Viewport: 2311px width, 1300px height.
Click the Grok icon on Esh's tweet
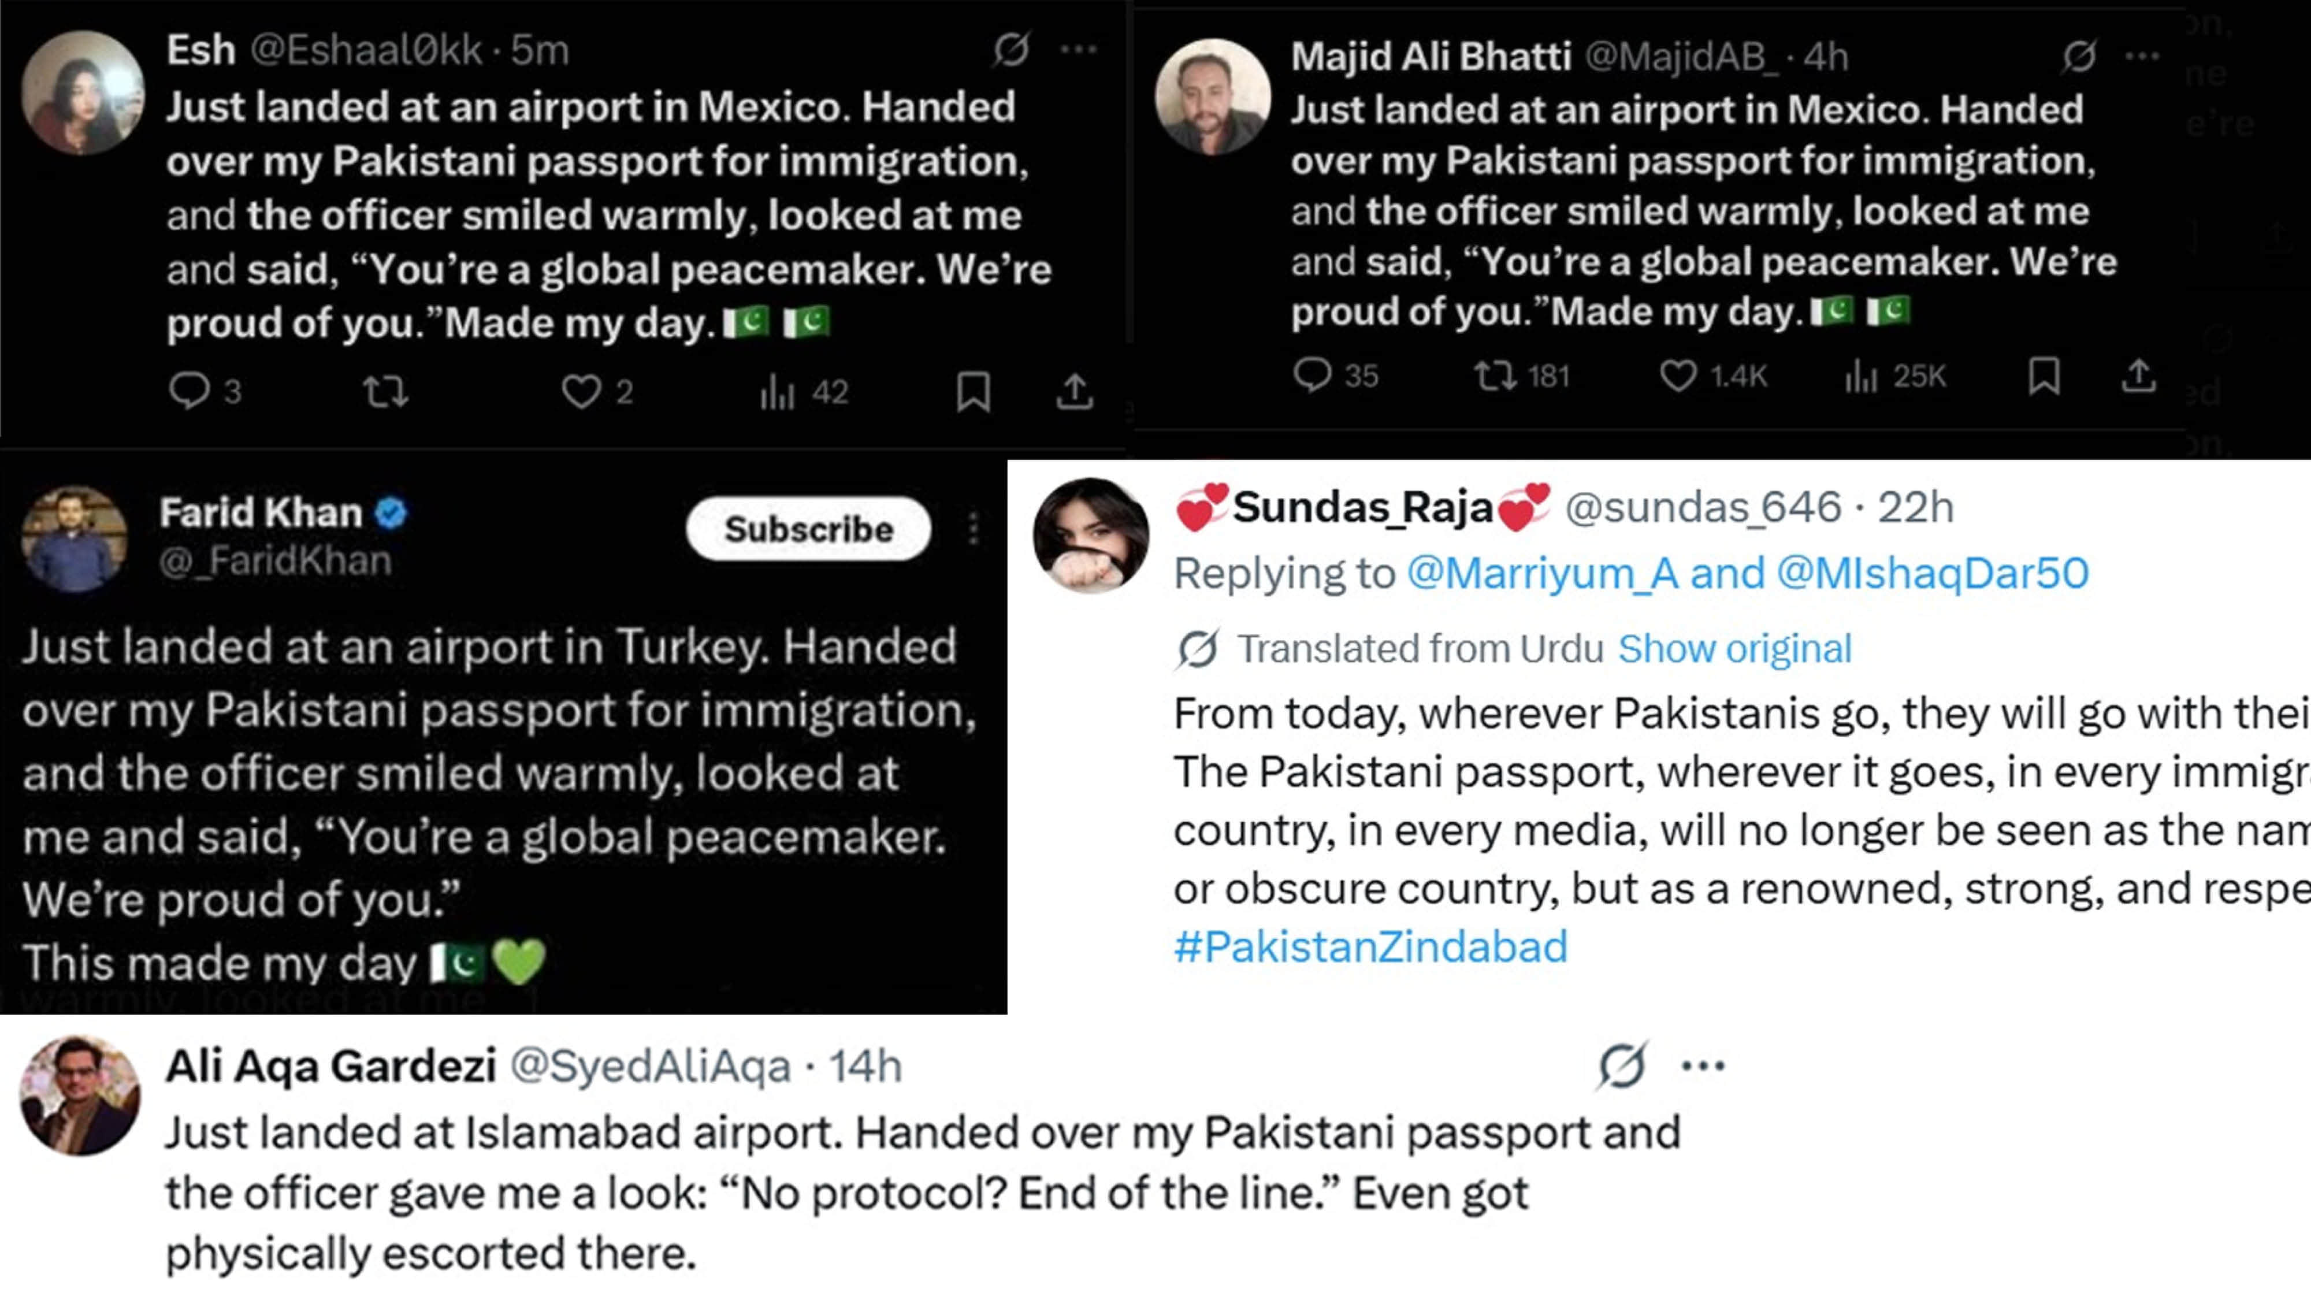pyautogui.click(x=1011, y=49)
